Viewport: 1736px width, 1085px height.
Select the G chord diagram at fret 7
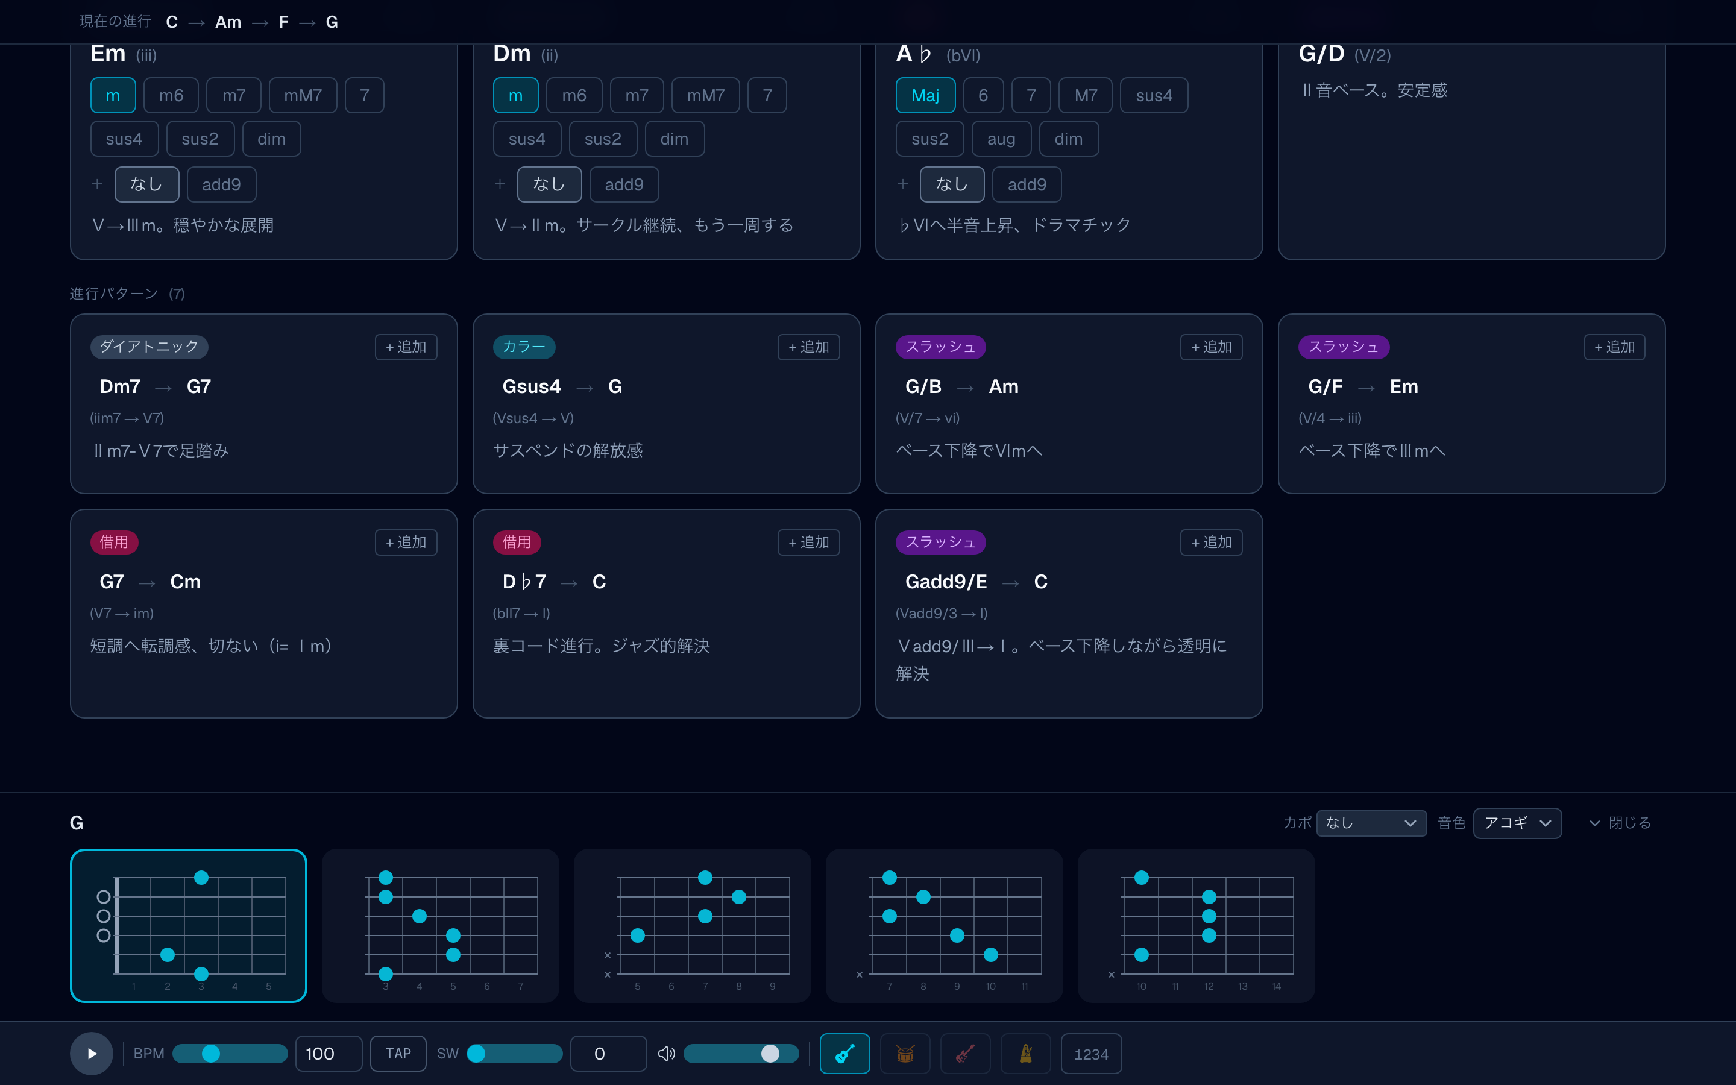pos(944,925)
